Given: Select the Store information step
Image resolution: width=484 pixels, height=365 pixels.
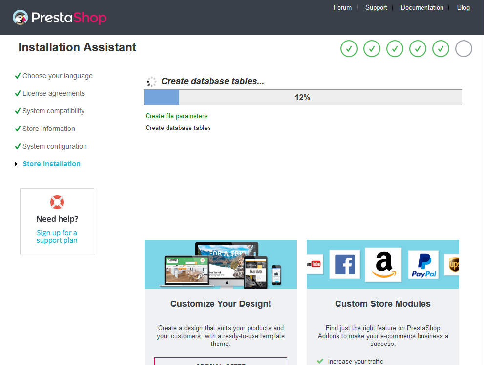Looking at the screenshot, I should pos(49,129).
